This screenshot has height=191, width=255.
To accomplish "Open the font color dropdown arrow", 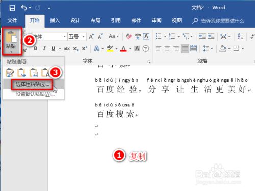I will pyautogui.click(x=130, y=49).
